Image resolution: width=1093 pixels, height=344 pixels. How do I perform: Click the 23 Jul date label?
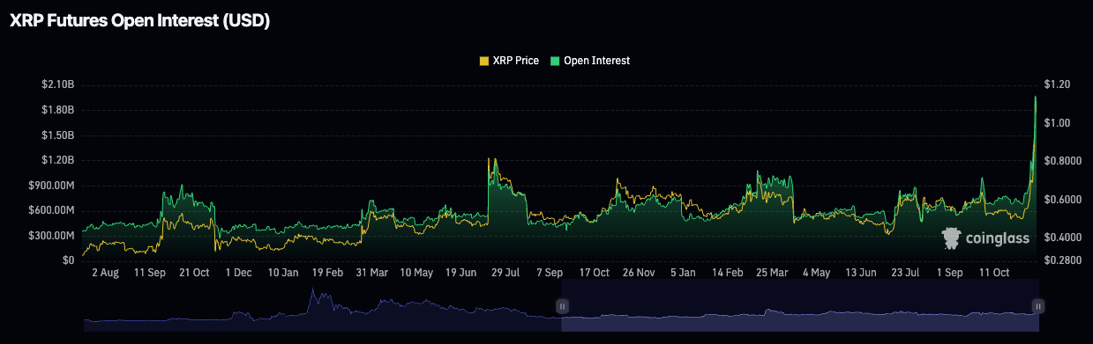(x=906, y=274)
